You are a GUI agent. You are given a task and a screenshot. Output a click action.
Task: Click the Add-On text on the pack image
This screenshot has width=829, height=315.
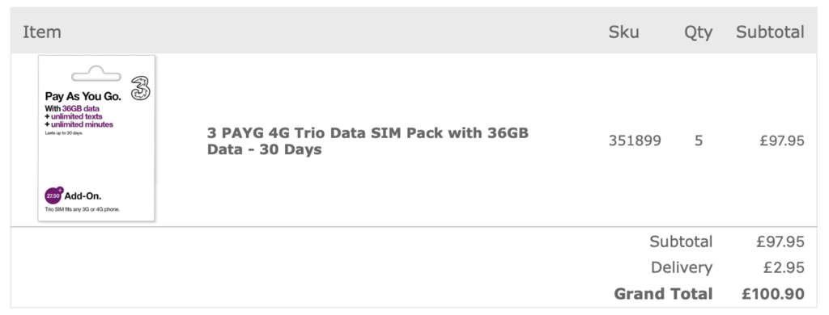(x=83, y=196)
